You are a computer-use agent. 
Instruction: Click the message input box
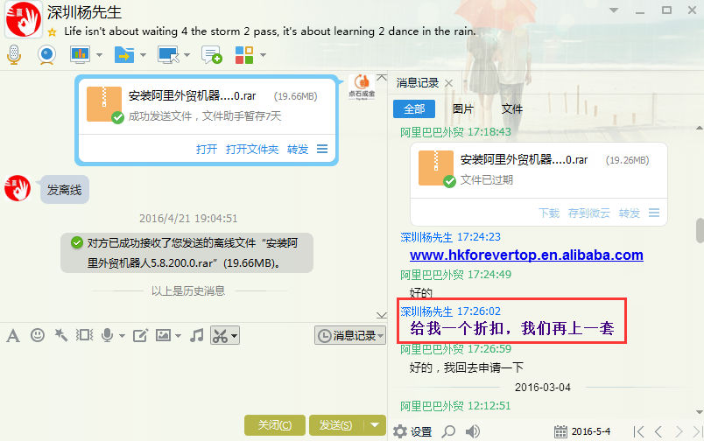[x=193, y=379]
